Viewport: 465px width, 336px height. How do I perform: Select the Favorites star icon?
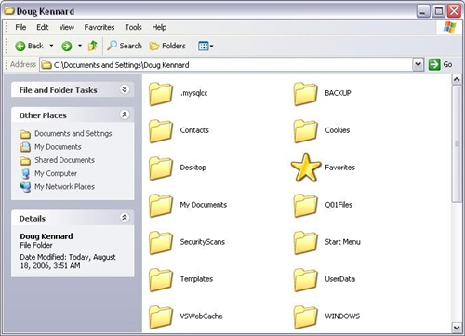(306, 168)
